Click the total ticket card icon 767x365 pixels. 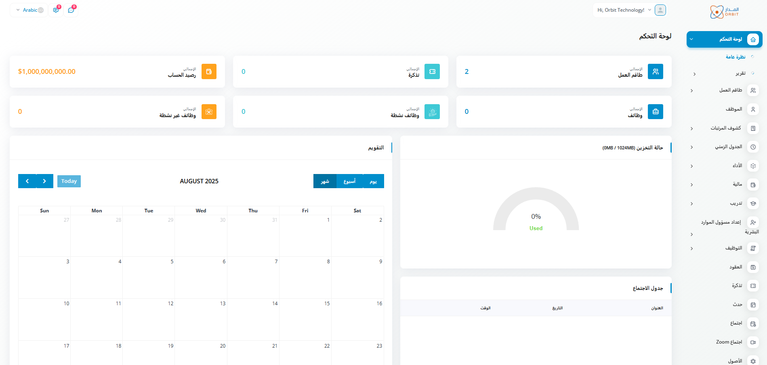[x=432, y=71]
